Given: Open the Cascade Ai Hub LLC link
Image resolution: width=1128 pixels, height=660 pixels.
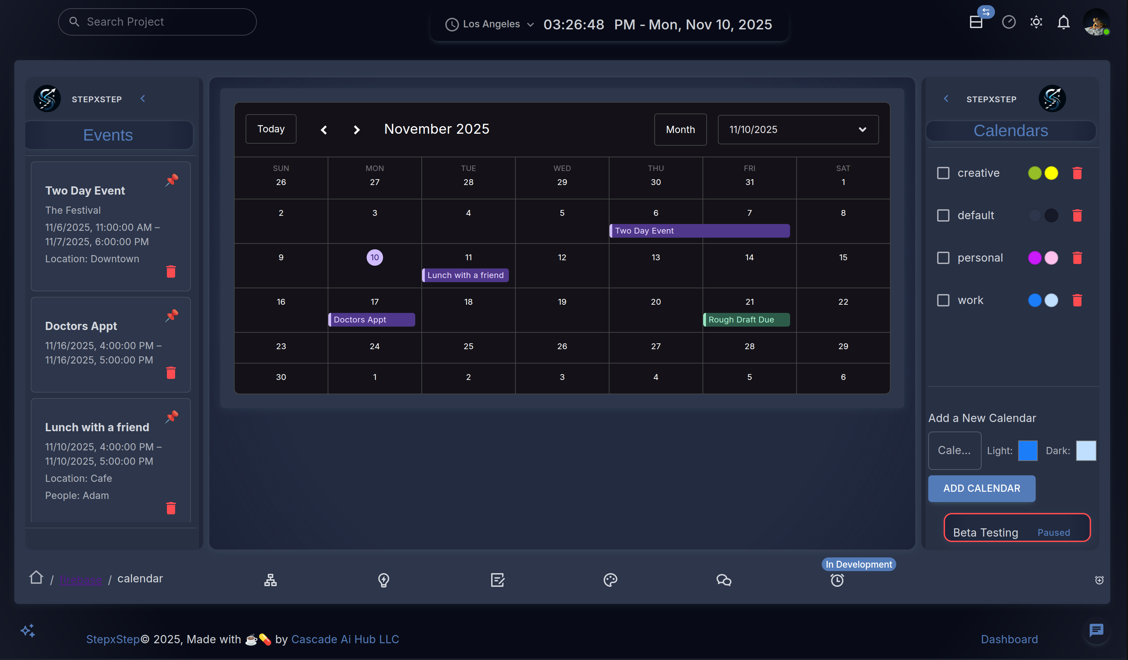Looking at the screenshot, I should coord(345,639).
